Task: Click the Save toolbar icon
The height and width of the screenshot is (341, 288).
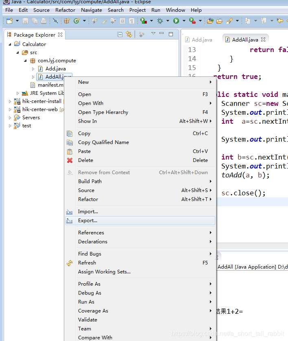Action: pyautogui.click(x=26, y=21)
